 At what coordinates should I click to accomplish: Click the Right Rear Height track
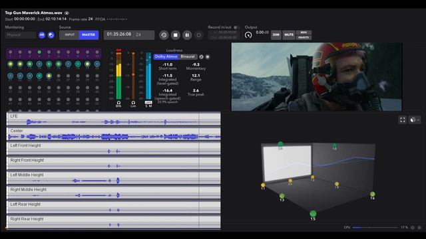click(114, 222)
